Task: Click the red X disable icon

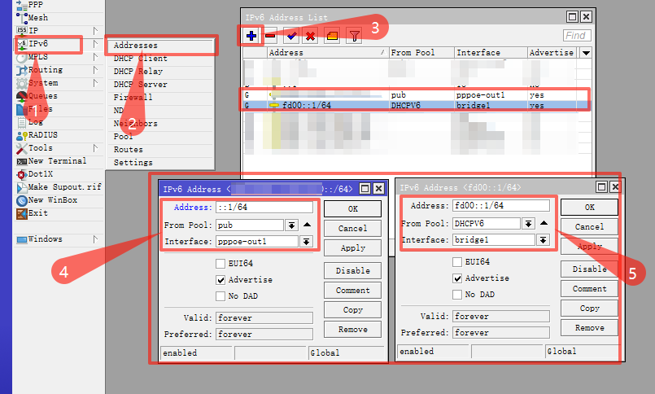Action: coord(310,36)
